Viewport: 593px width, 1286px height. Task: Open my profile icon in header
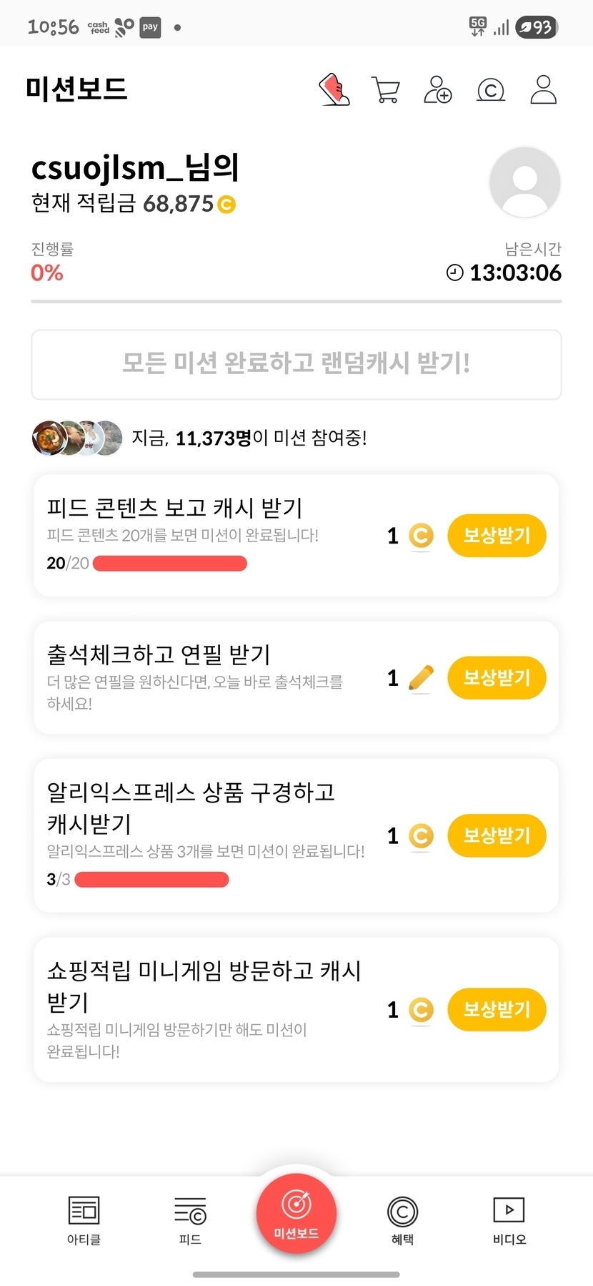point(543,90)
